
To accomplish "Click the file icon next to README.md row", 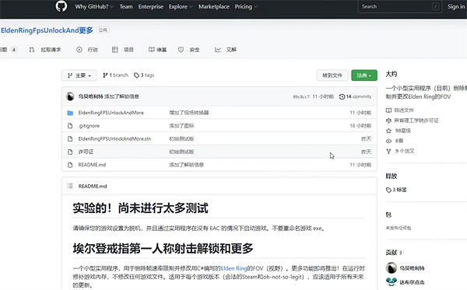I will pos(70,165).
